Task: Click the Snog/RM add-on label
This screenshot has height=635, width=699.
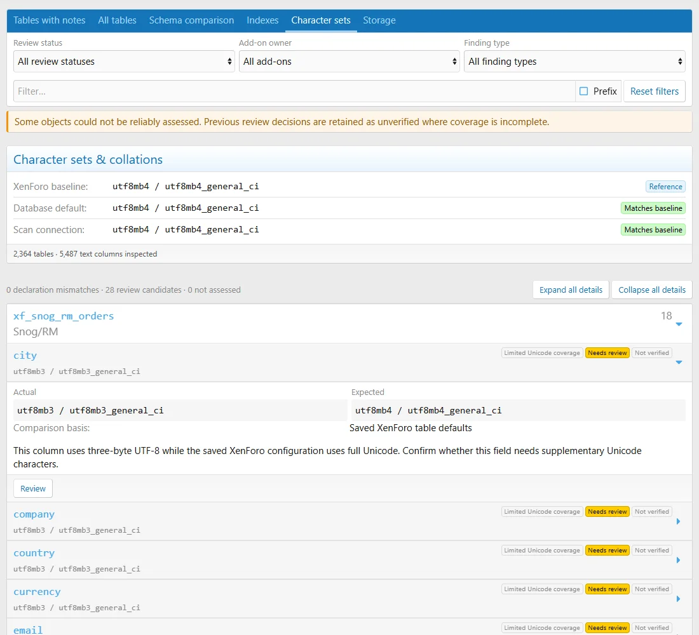Action: (36, 332)
